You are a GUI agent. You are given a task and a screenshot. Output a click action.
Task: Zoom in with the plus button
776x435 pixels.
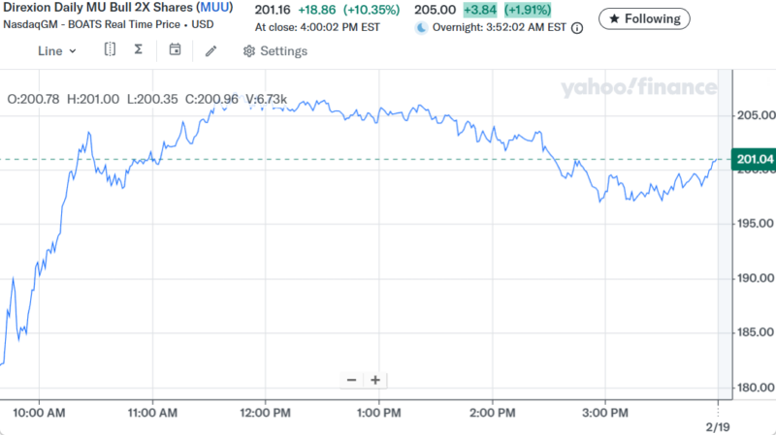(x=374, y=380)
